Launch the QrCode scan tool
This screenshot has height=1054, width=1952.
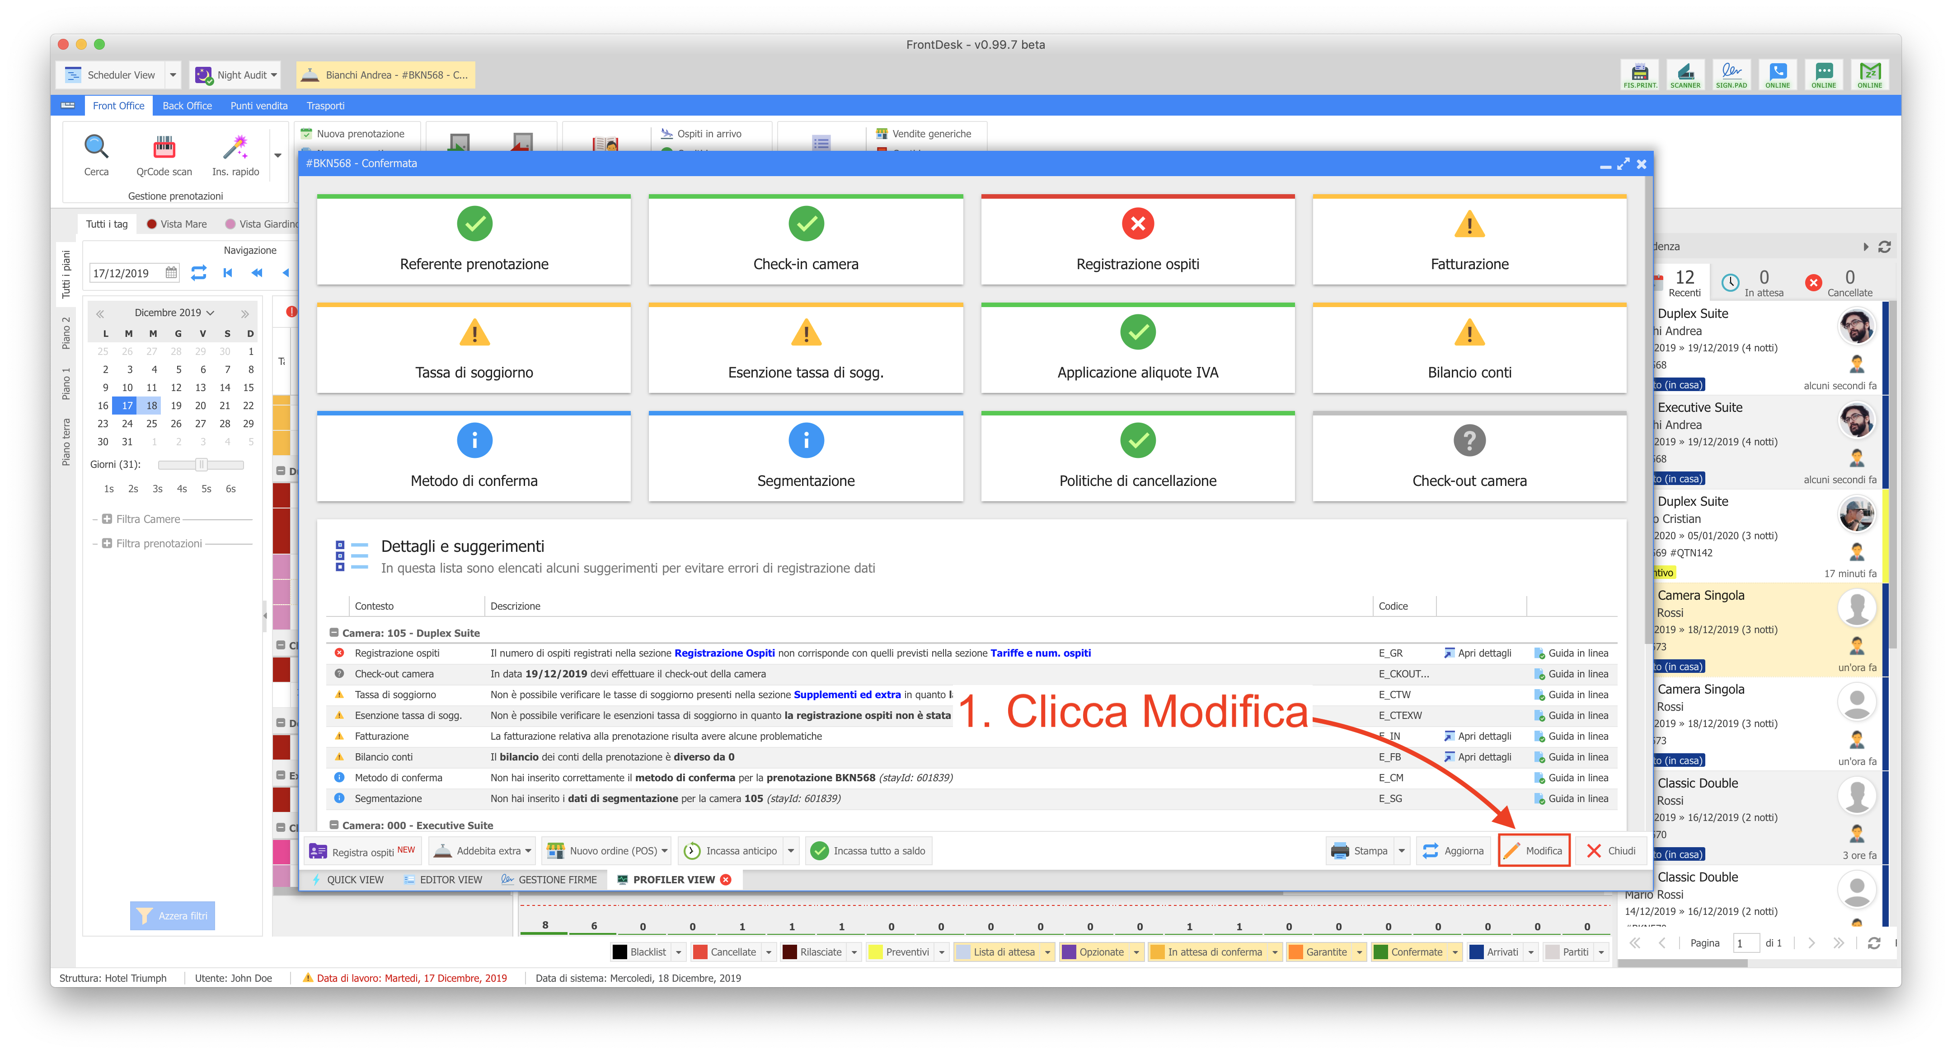164,155
